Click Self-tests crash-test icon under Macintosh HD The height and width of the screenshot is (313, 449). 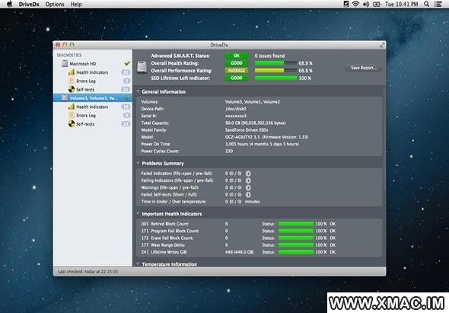pyautogui.click(x=72, y=89)
